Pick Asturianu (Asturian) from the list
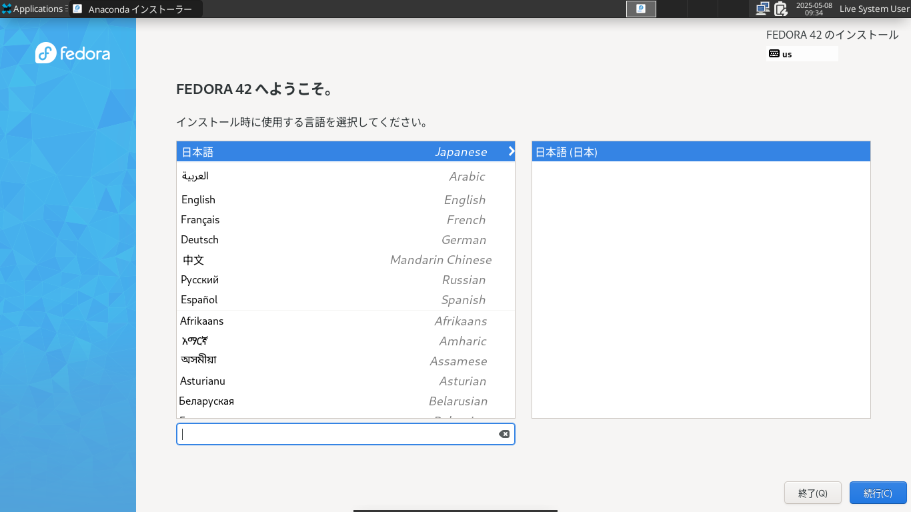The image size is (911, 512). pyautogui.click(x=345, y=381)
